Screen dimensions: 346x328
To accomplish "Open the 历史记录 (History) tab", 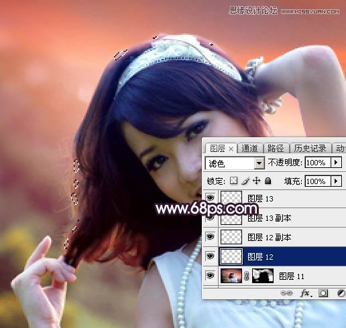I will click(x=310, y=149).
